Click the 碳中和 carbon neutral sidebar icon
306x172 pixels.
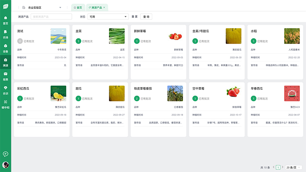tap(6, 104)
